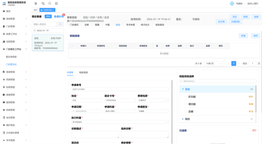Switch to the 电子处方 tab
The height and width of the screenshot is (144, 262).
click(x=145, y=25)
